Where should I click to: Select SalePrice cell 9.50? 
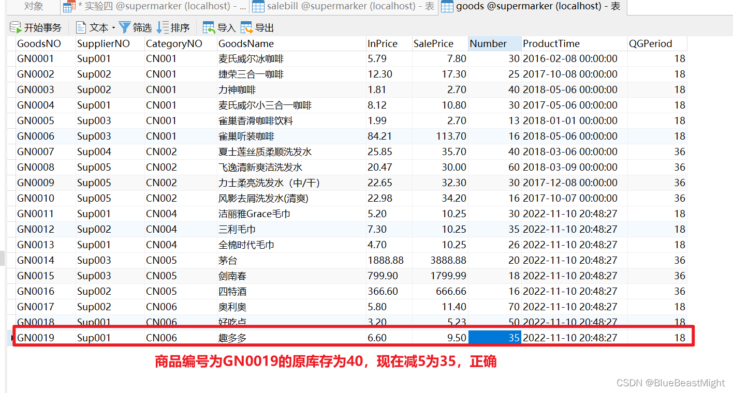[440, 338]
